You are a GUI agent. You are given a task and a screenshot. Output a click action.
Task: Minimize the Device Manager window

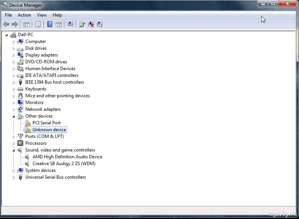coord(263,4)
